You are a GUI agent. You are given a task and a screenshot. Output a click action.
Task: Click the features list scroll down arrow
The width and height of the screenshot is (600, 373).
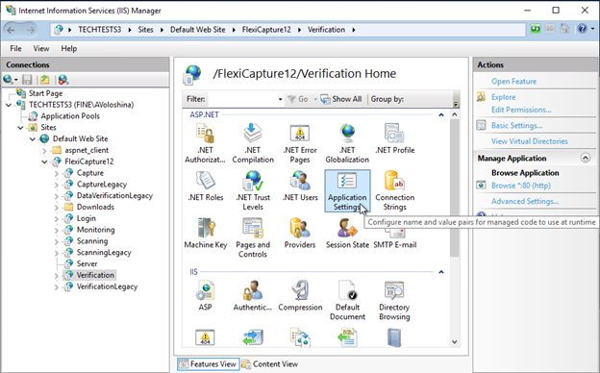[x=455, y=341]
